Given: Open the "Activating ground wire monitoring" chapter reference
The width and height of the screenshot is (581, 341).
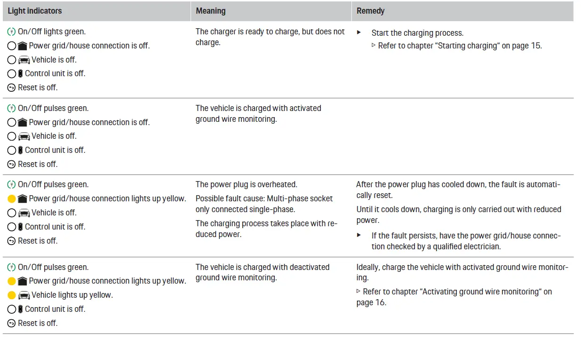Looking at the screenshot, I should [454, 292].
